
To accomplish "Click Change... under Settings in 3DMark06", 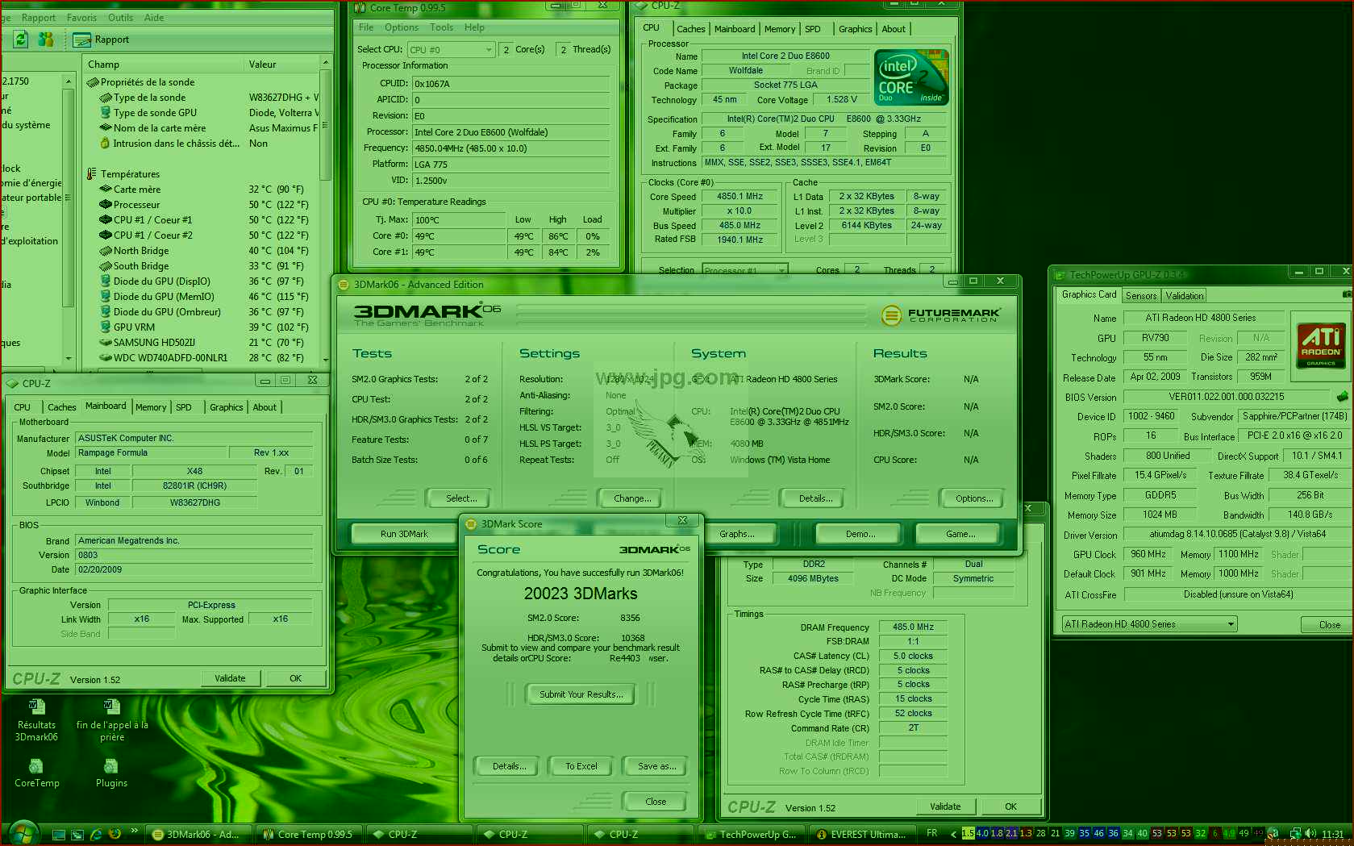I will [x=631, y=498].
